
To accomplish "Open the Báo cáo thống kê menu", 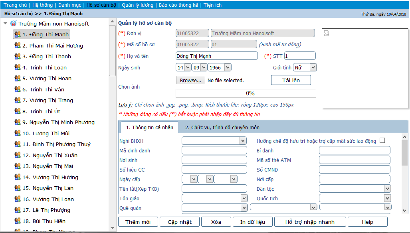I will pos(178,5).
